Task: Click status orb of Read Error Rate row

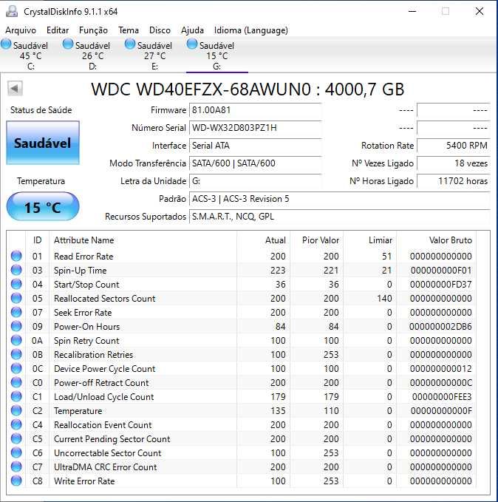Action: point(16,256)
